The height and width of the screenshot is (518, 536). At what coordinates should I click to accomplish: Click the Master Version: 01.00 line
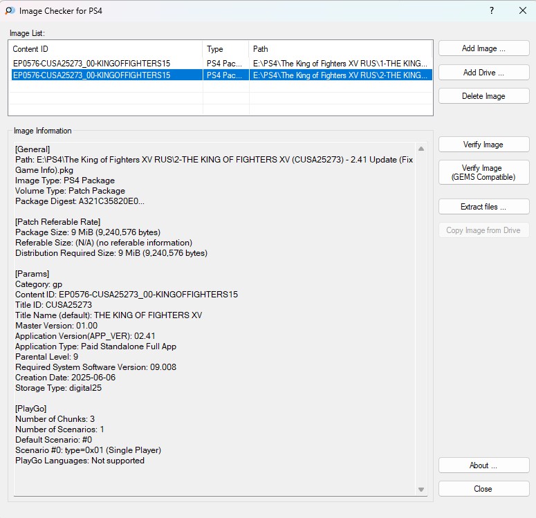[57, 326]
